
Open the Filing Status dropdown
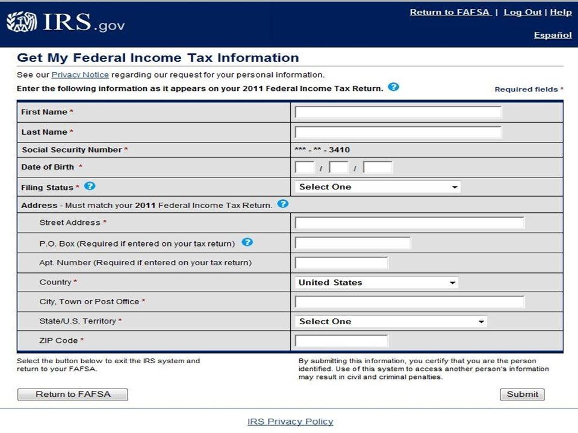pos(378,187)
